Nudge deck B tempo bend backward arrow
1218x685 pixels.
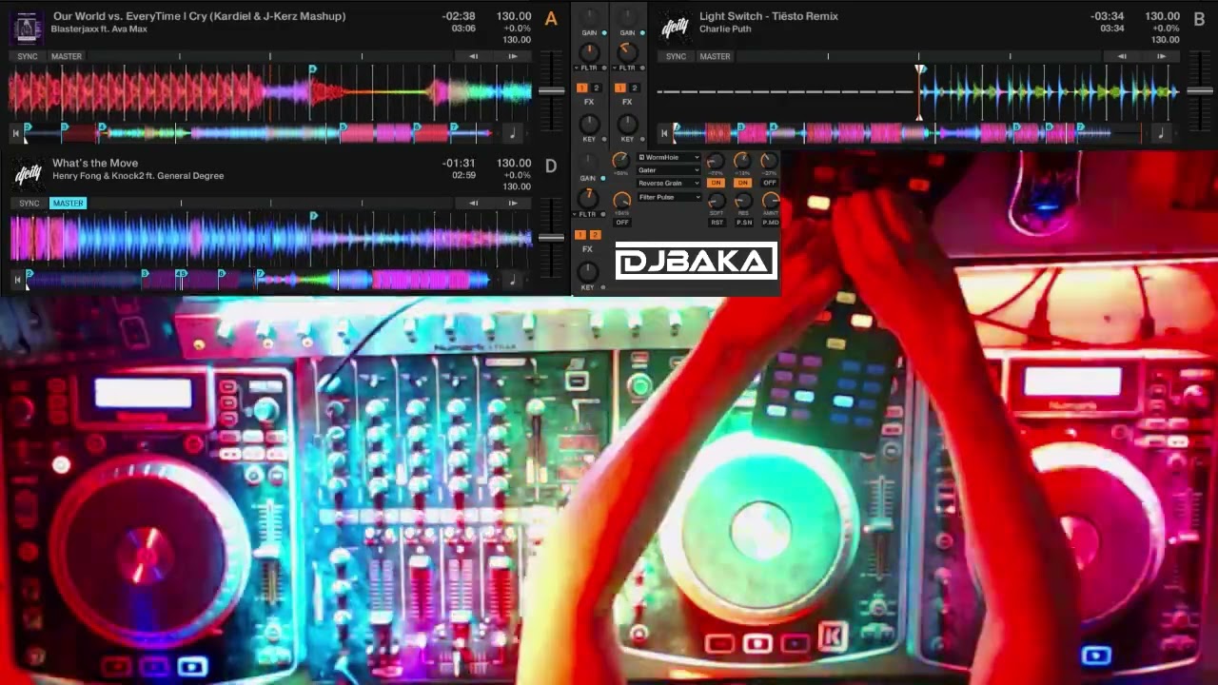coord(1122,56)
